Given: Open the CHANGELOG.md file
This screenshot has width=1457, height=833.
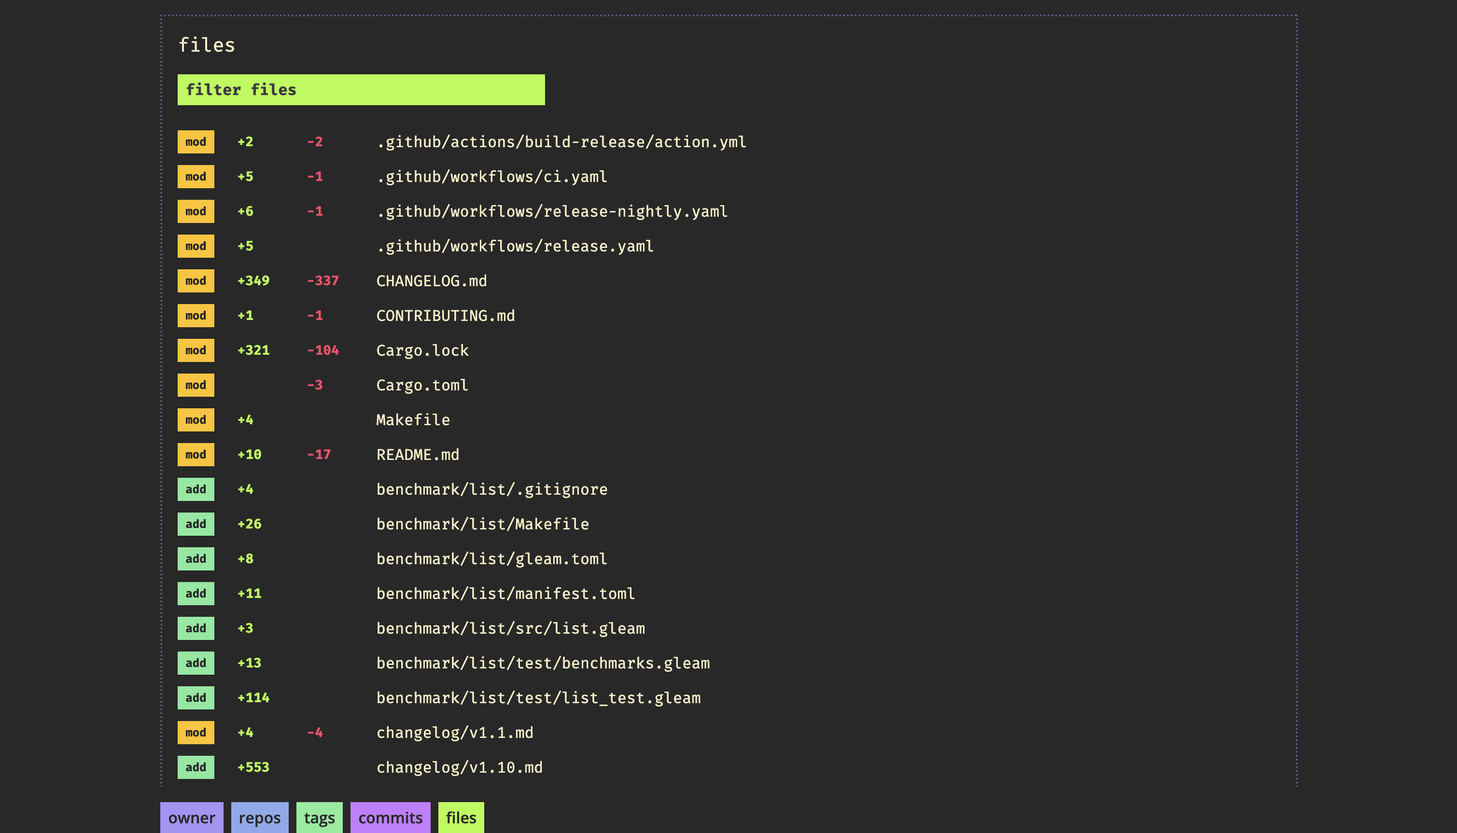Looking at the screenshot, I should click(432, 281).
